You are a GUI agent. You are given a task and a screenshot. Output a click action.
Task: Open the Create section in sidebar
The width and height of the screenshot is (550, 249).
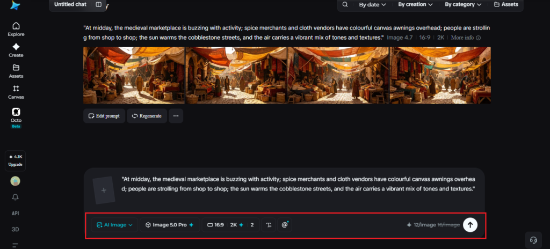tap(16, 50)
